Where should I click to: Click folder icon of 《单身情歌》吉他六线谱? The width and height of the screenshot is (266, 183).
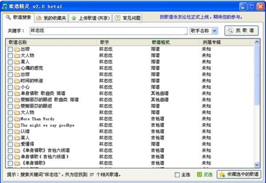pyautogui.click(x=17, y=151)
